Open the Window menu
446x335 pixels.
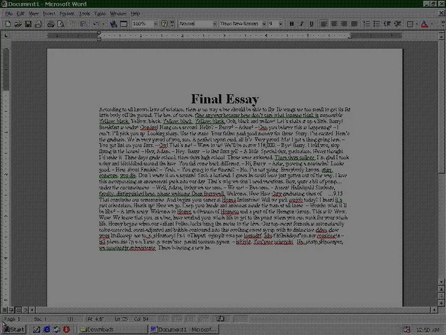click(118, 14)
